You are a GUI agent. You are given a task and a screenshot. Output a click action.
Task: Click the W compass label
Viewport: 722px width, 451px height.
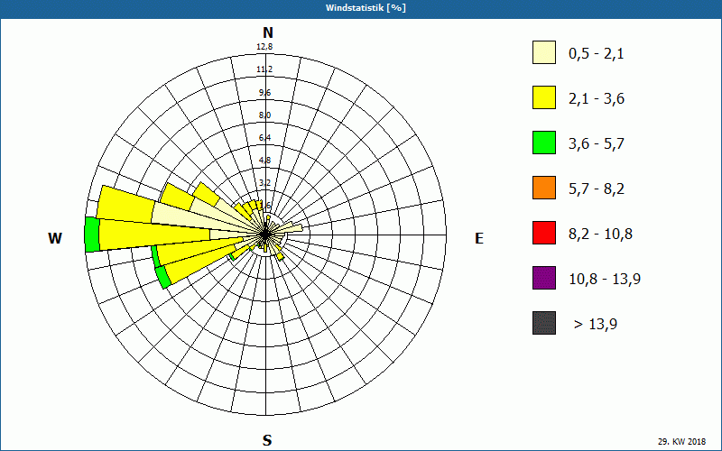[x=55, y=238]
